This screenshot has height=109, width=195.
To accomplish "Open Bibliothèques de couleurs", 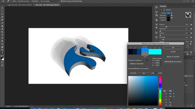I will [173, 61].
